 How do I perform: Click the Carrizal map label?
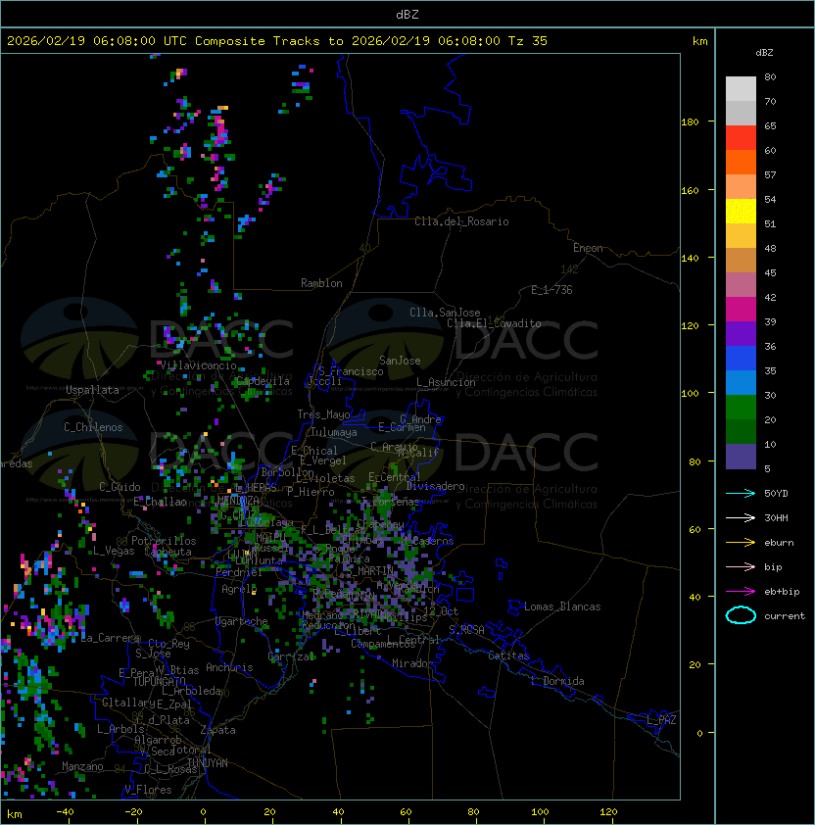tap(291, 656)
